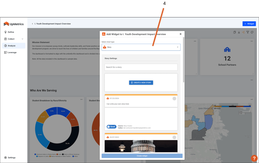Go to Define in the sidebar
Image resolution: width=259 pixels, height=163 pixels.
pos(11,32)
